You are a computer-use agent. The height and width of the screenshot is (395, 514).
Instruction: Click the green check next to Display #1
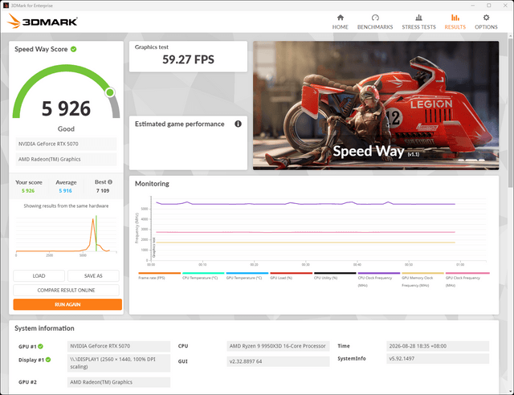(48, 360)
